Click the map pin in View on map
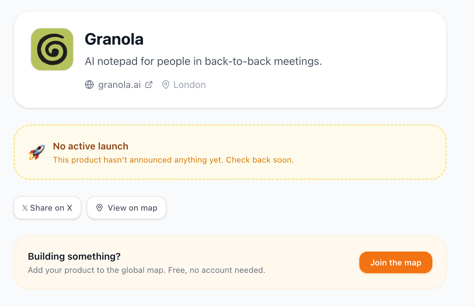 [x=99, y=208]
